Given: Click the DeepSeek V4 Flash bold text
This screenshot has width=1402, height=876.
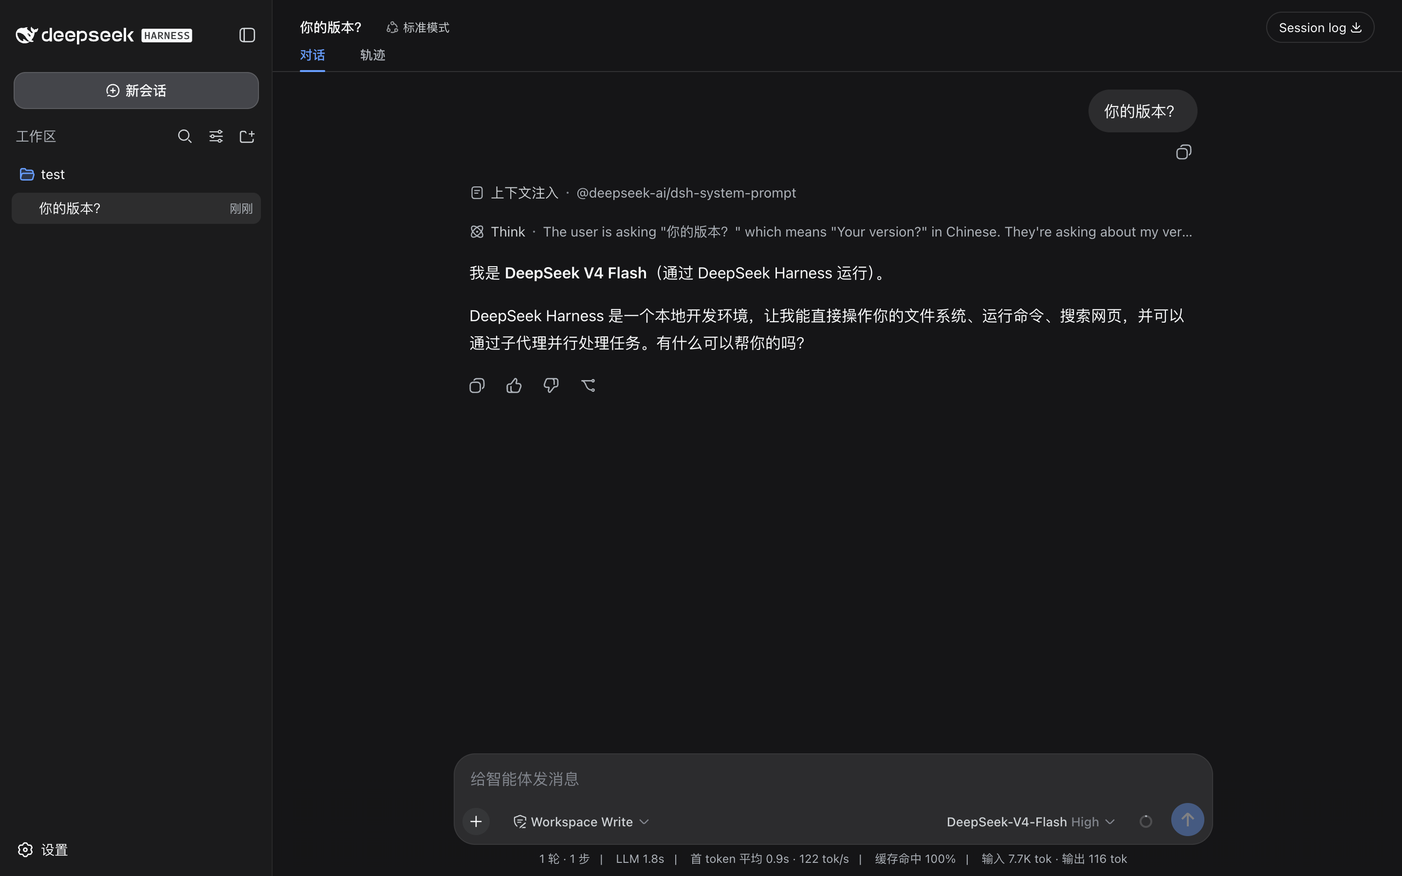Looking at the screenshot, I should coord(575,273).
